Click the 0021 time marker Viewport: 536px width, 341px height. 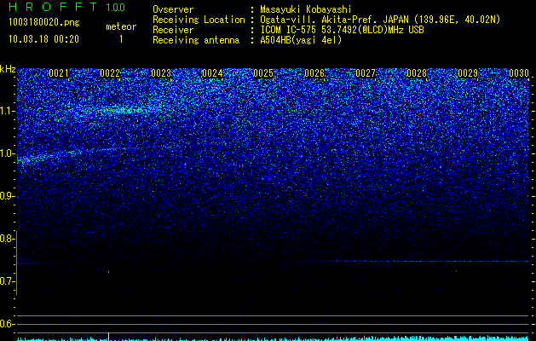click(59, 73)
